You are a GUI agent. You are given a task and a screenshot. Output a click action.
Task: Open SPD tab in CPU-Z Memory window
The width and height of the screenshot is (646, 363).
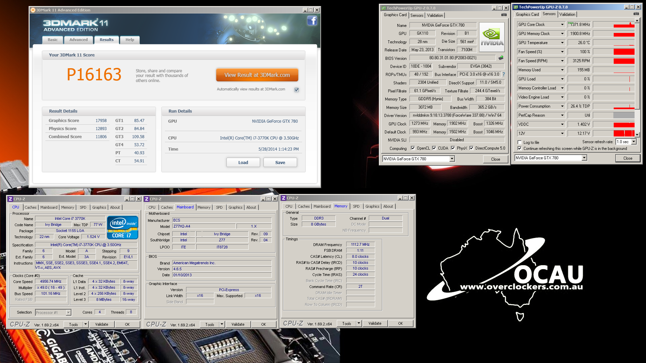click(x=356, y=206)
